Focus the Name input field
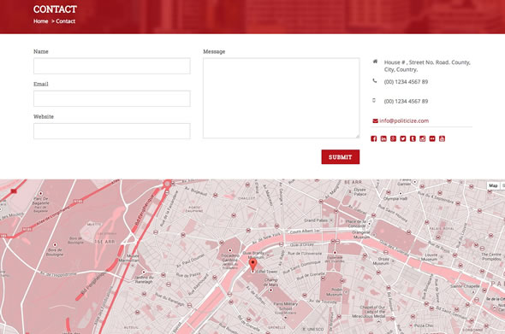The height and width of the screenshot is (334, 505). [x=112, y=66]
